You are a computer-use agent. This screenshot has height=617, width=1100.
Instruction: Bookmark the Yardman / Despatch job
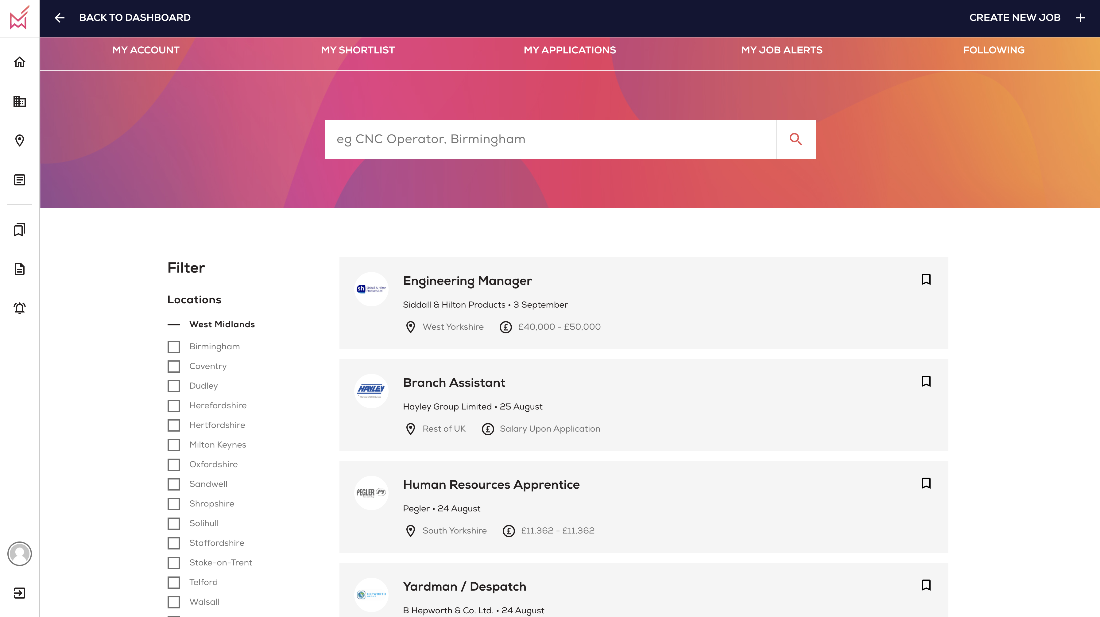click(x=926, y=585)
